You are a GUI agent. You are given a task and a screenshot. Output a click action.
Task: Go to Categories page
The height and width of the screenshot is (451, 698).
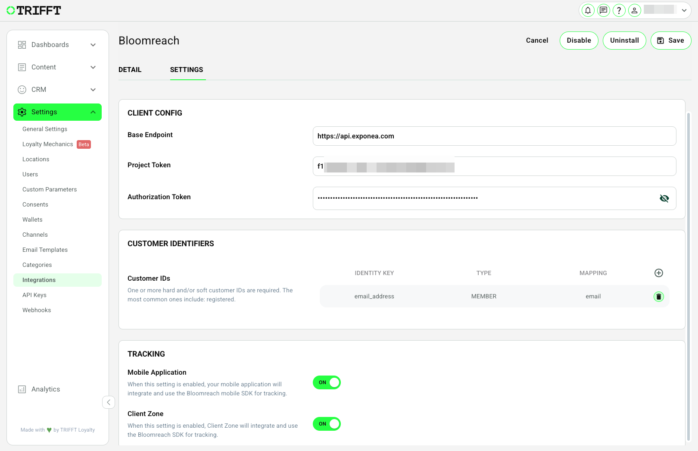pyautogui.click(x=37, y=265)
